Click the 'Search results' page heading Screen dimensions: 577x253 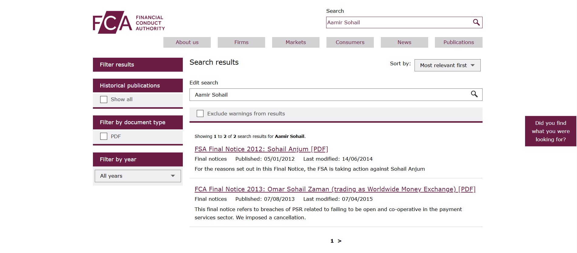point(214,62)
